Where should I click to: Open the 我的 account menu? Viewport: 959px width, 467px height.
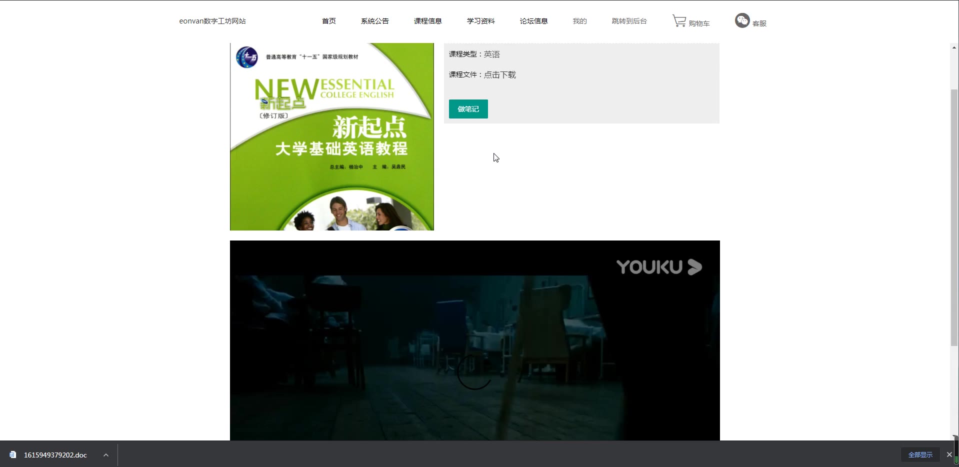tap(580, 21)
